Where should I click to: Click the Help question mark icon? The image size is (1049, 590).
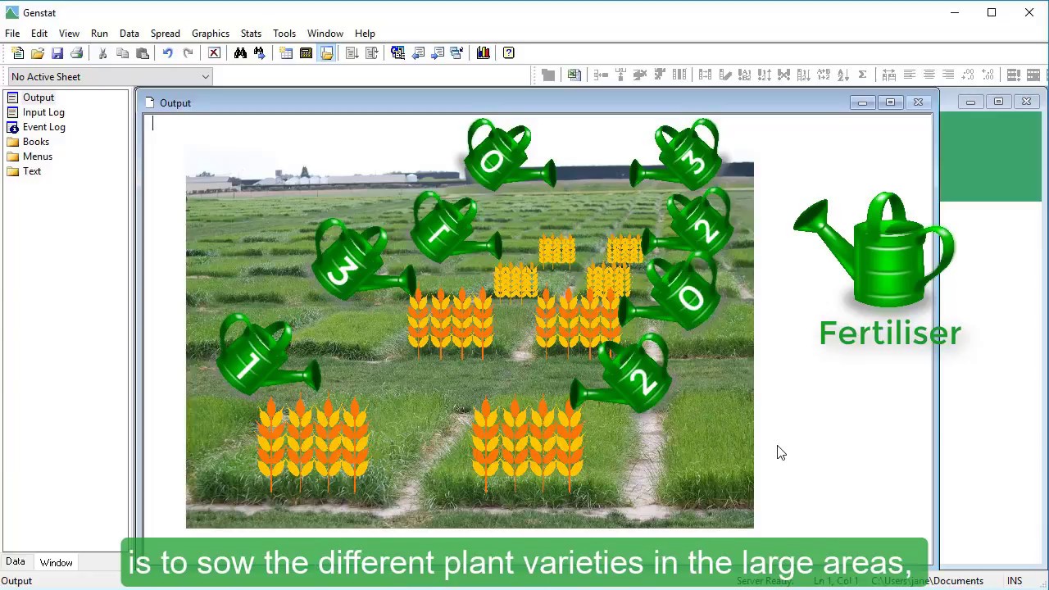point(508,53)
